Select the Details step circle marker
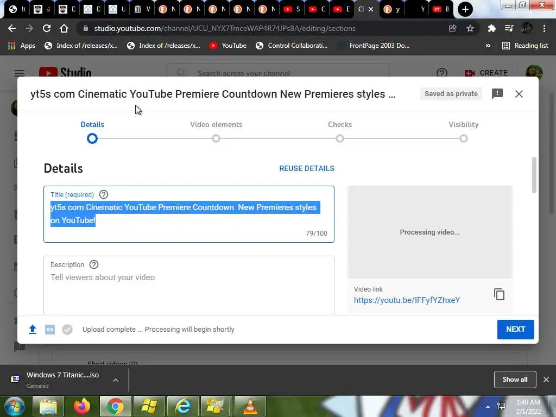The height and width of the screenshot is (417, 556). 92,138
